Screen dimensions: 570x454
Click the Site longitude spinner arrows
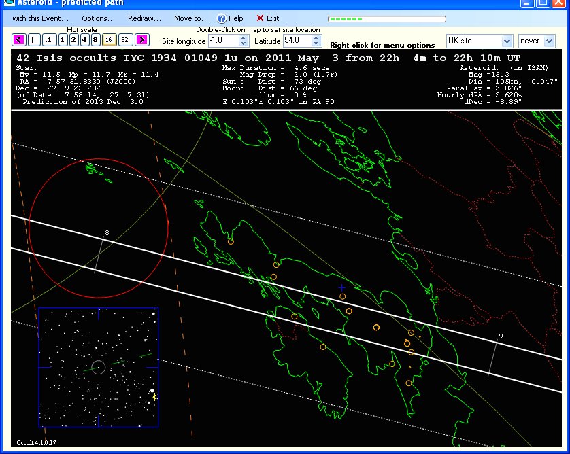[244, 41]
